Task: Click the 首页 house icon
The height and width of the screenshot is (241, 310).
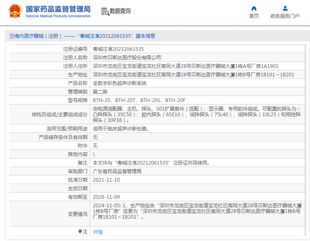Action: pos(254,8)
